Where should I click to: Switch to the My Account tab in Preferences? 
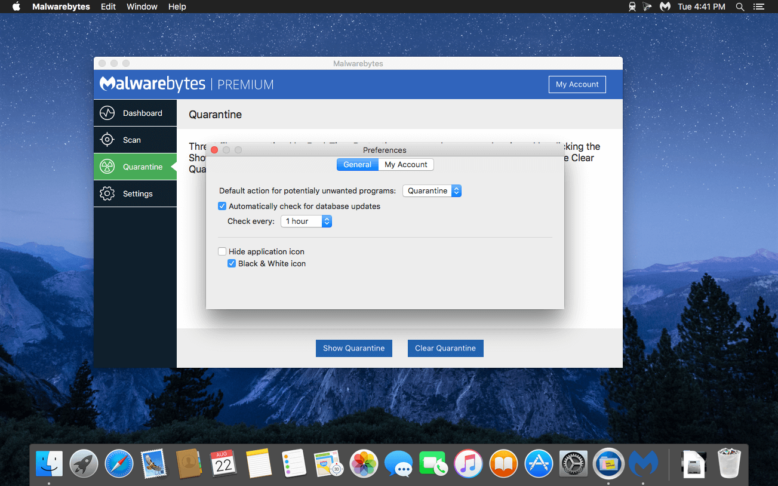click(406, 164)
